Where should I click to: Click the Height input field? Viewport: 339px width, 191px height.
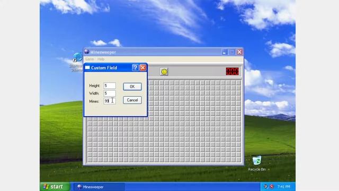tap(110, 86)
